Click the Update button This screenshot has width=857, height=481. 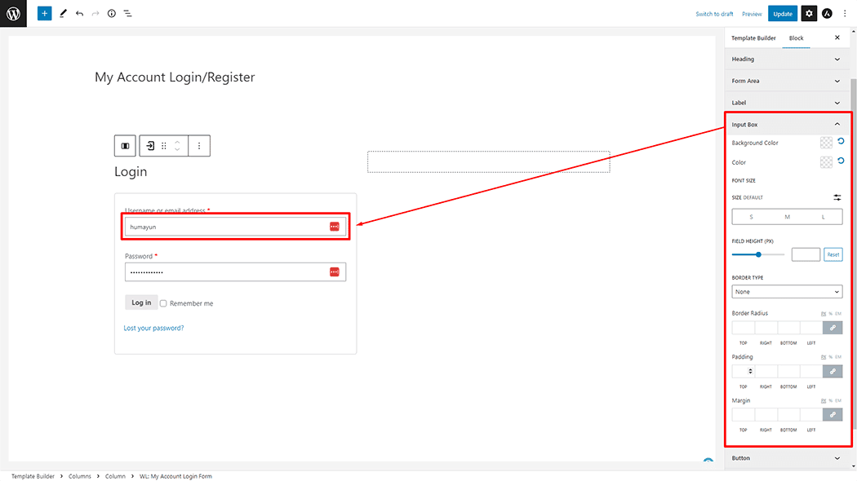tap(783, 13)
